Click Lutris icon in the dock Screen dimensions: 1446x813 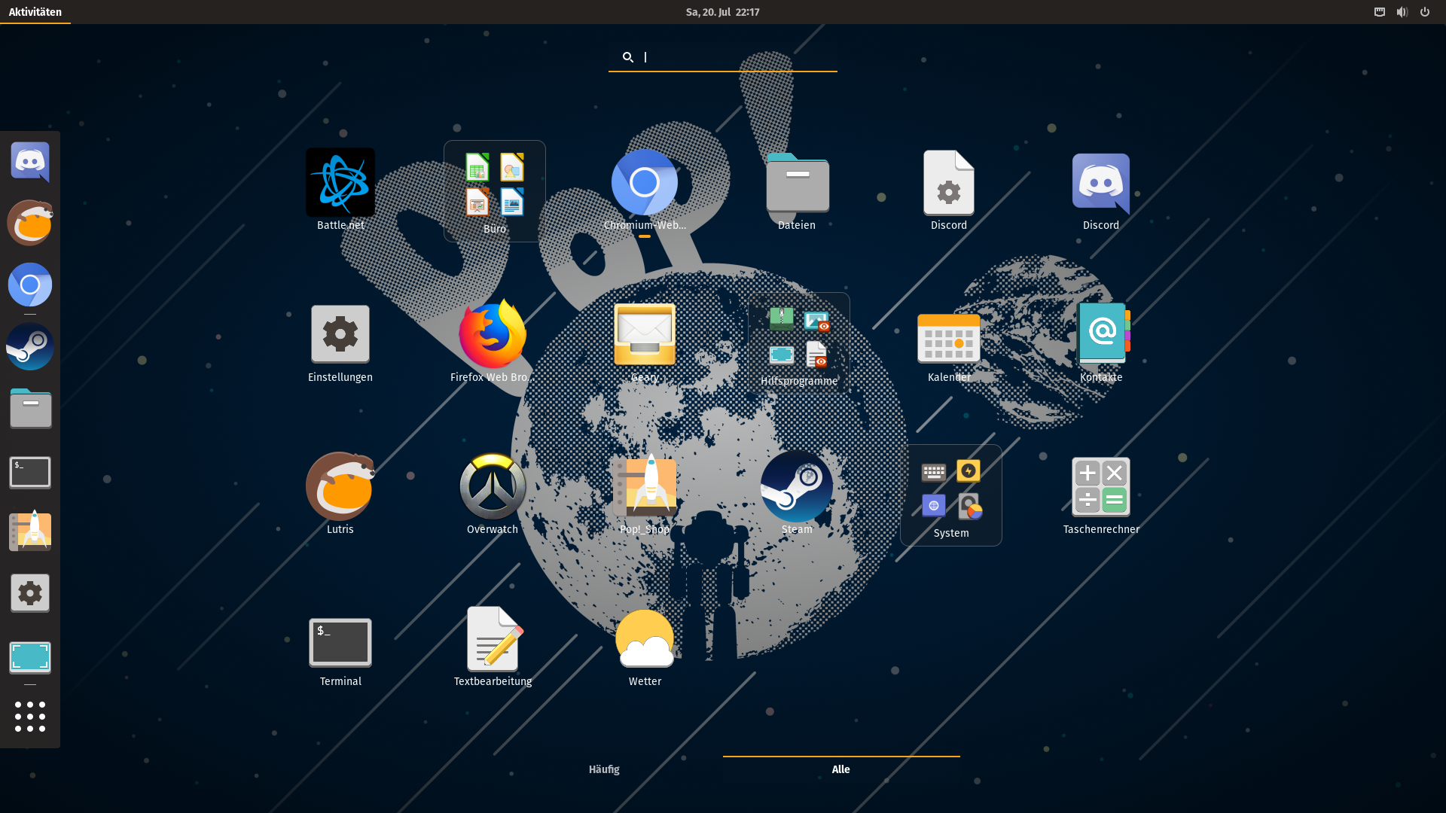click(x=30, y=223)
